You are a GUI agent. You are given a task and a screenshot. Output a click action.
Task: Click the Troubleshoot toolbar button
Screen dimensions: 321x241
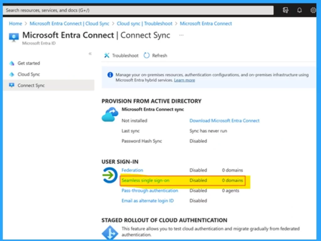coord(121,55)
